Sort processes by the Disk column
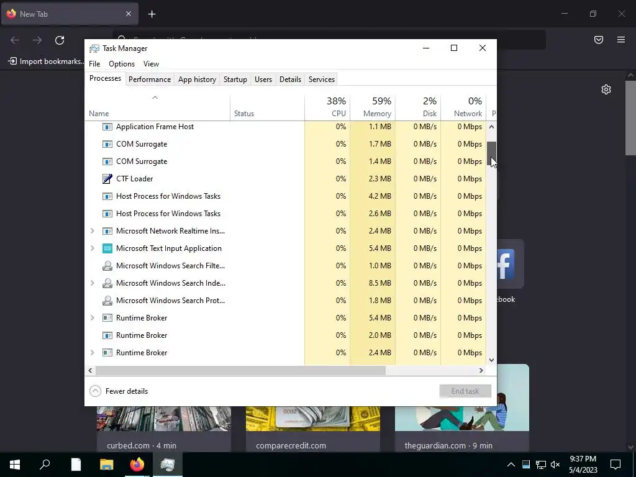The width and height of the screenshot is (636, 477). (418, 107)
